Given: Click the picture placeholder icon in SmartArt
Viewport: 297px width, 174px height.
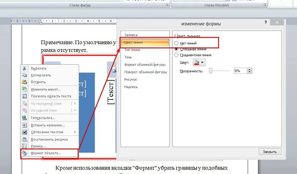Looking at the screenshot, I should [x=114, y=70].
